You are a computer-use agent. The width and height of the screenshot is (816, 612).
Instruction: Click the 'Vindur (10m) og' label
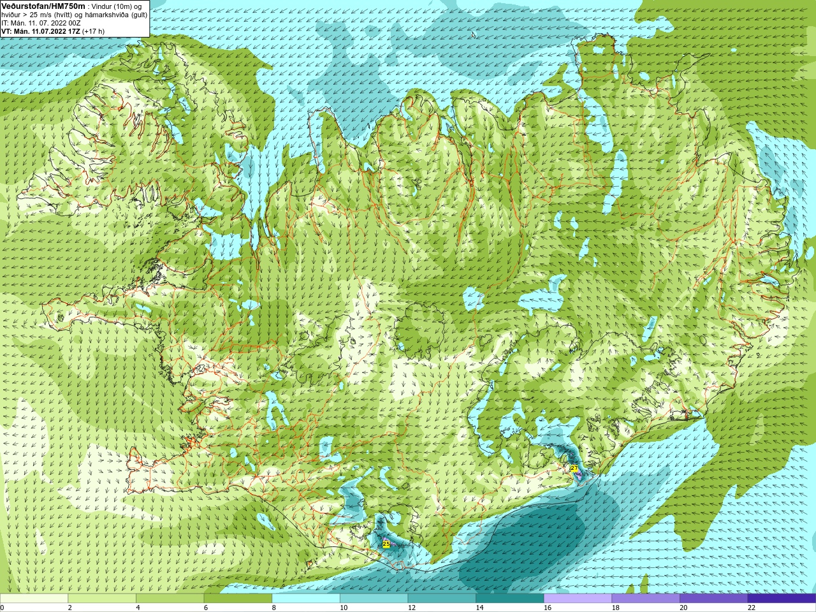(x=117, y=7)
